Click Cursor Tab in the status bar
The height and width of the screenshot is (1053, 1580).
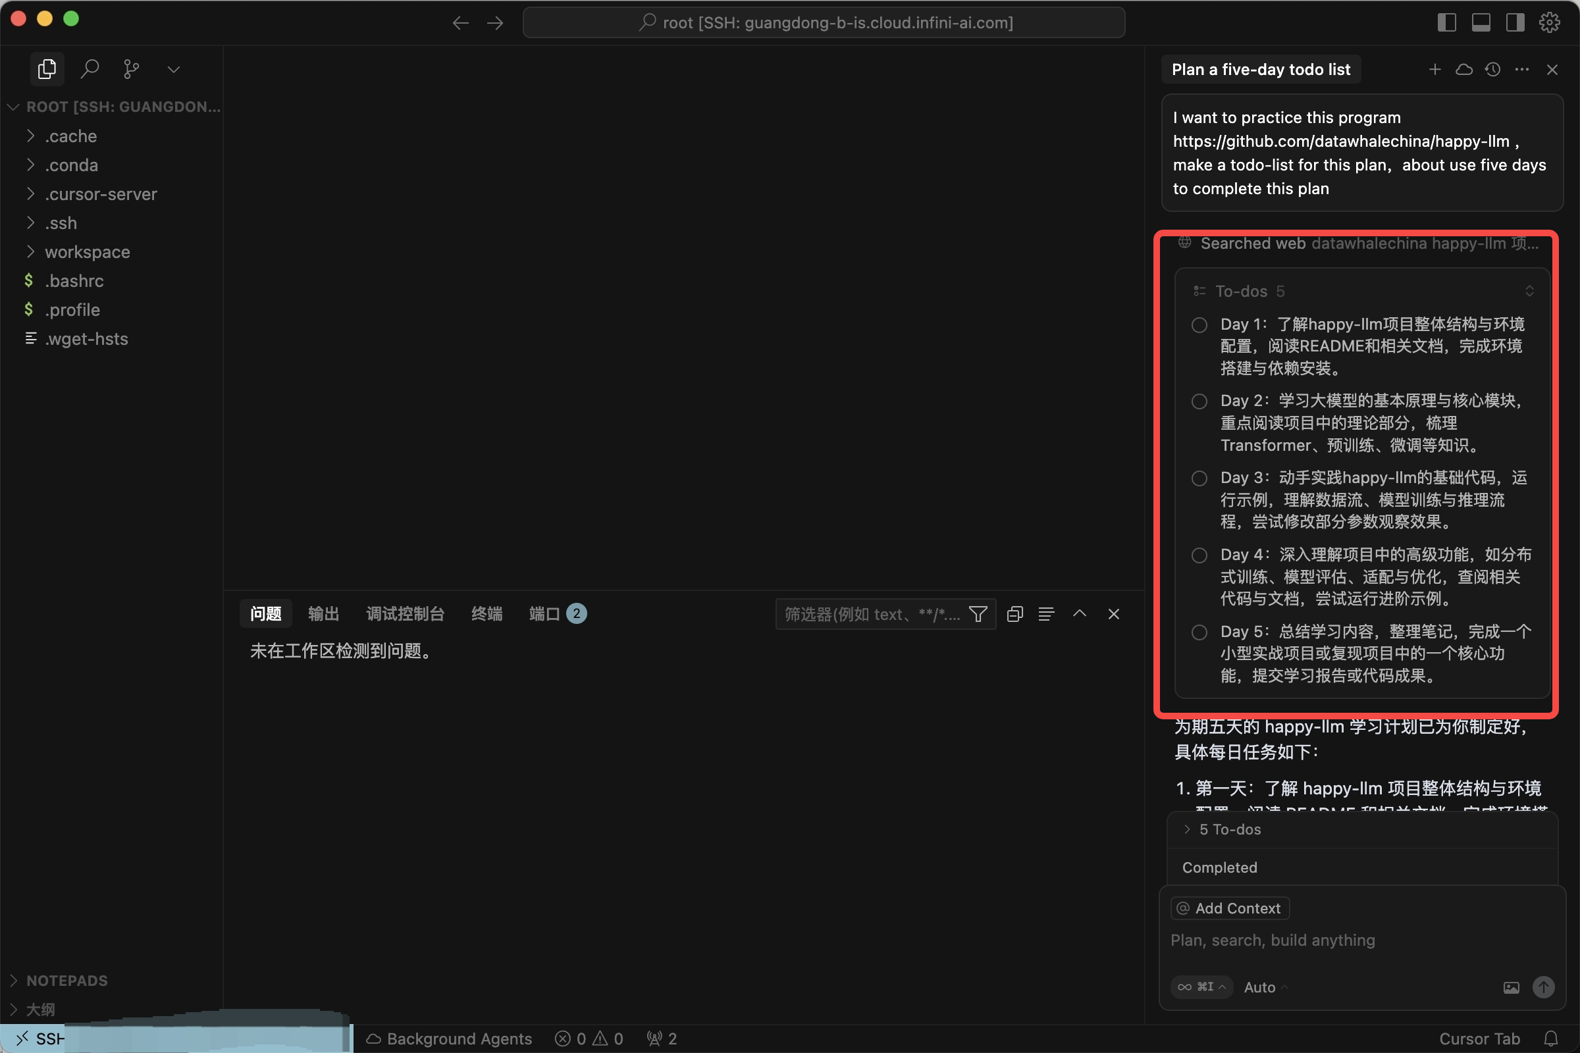1479,1039
